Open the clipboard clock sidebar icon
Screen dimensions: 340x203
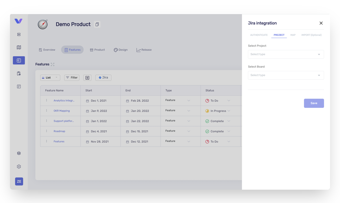pyautogui.click(x=19, y=74)
